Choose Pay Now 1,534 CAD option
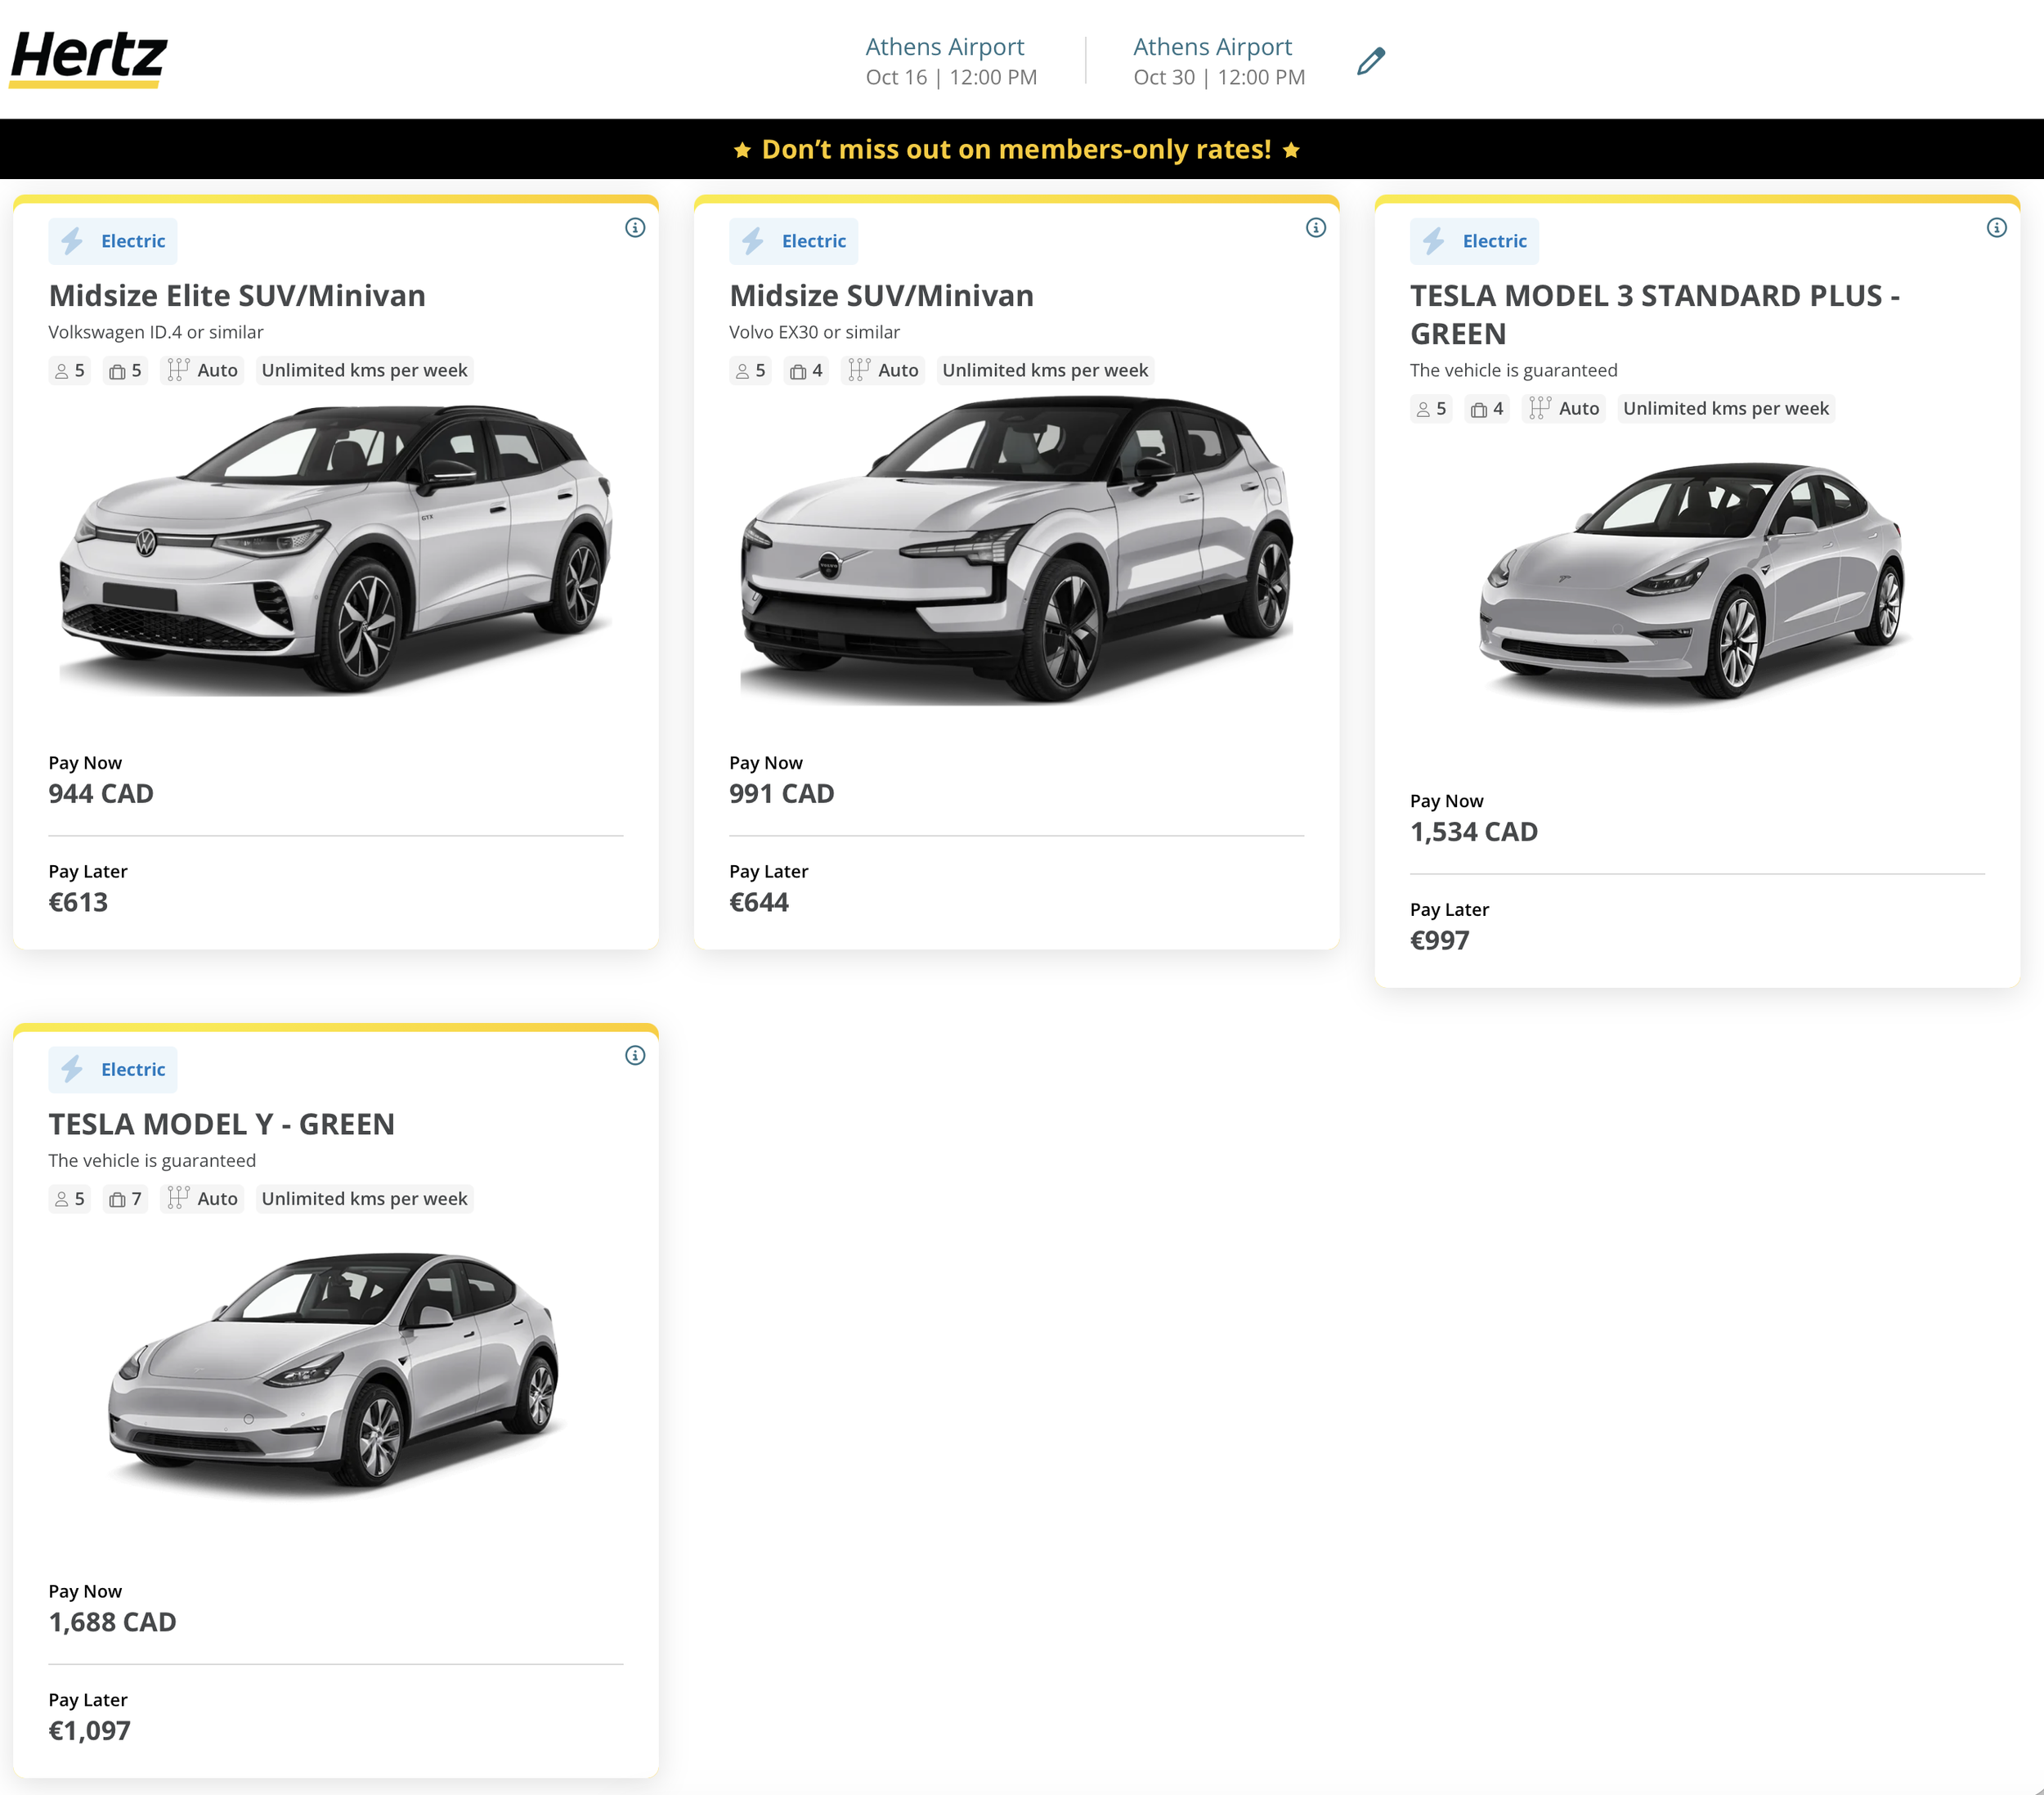2044x1795 pixels. click(x=1474, y=818)
